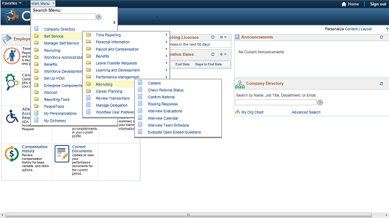Click the Careers magnifier gear icon

pyautogui.click(x=12, y=82)
